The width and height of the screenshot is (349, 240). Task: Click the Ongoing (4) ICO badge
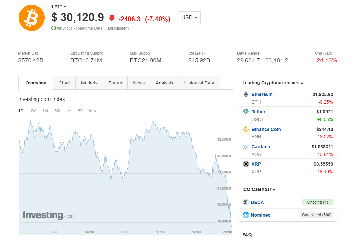click(317, 202)
